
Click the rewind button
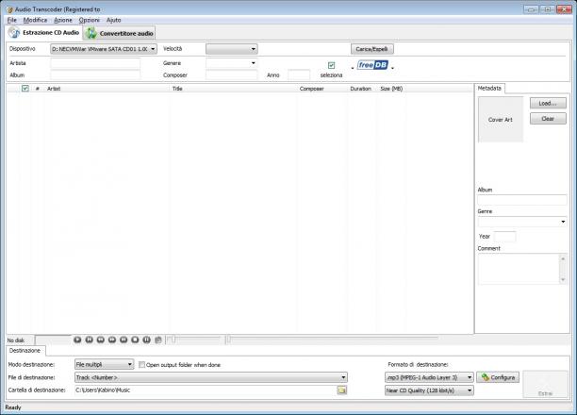tap(101, 340)
